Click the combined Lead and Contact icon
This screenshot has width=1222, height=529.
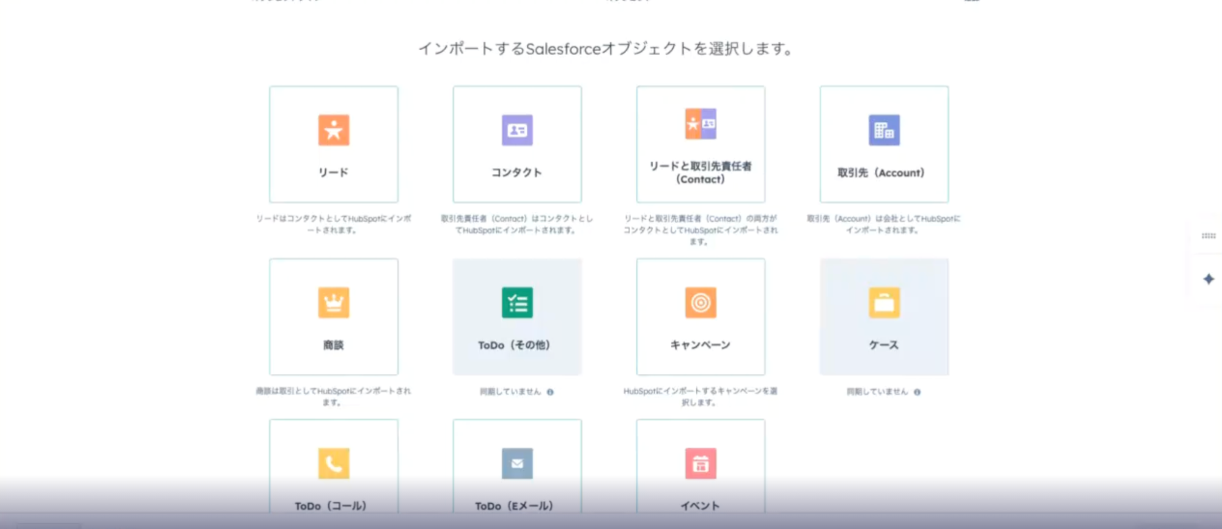(701, 124)
